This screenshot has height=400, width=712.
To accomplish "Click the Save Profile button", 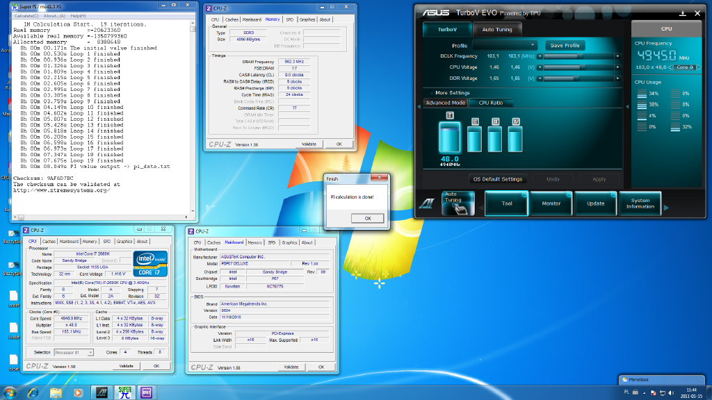I will pyautogui.click(x=565, y=45).
